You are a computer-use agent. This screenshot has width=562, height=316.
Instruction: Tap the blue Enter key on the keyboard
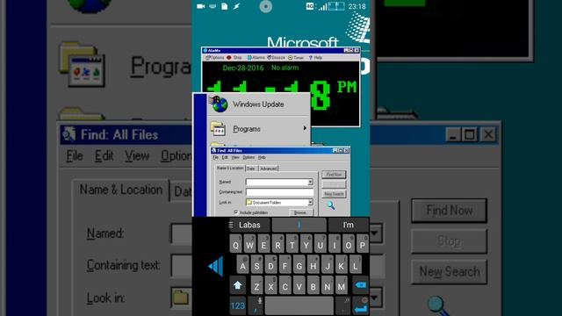click(361, 306)
